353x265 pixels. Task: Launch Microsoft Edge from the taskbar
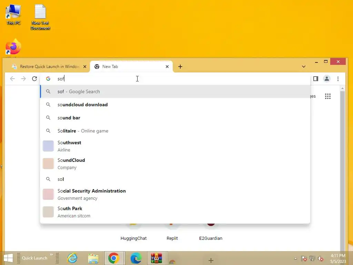pyautogui.click(x=136, y=258)
